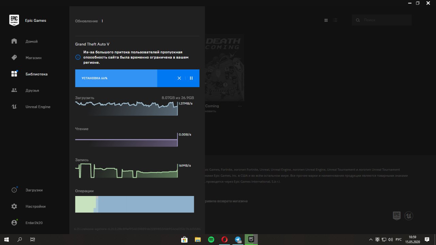Switch library to grid view
This screenshot has height=245, width=436.
point(326,20)
